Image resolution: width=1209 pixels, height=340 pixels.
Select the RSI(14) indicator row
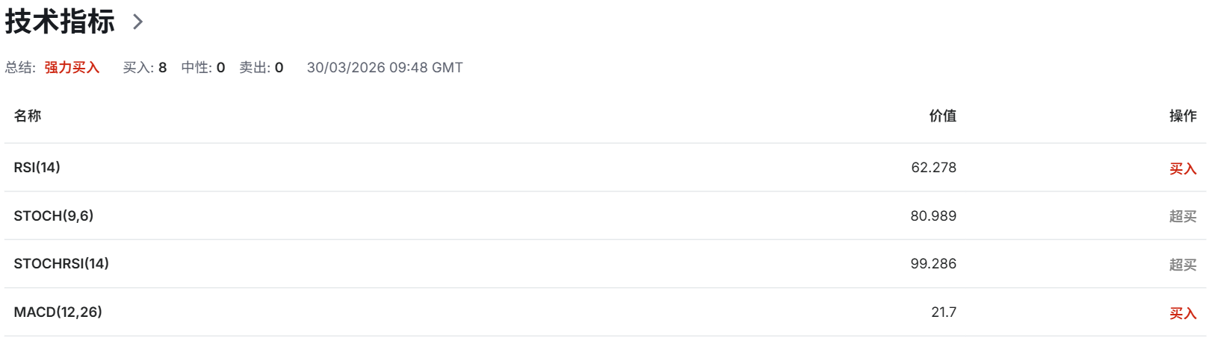point(37,168)
